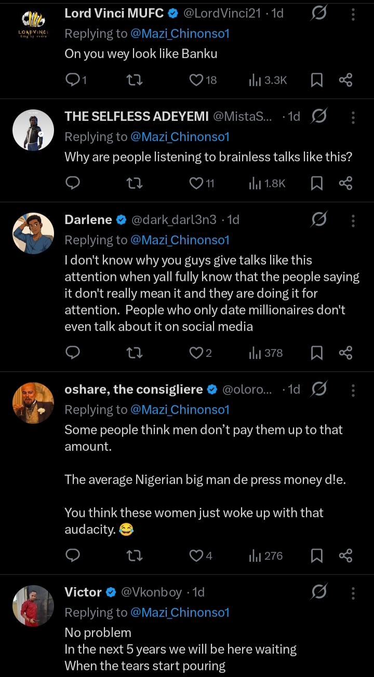Share Darlene's reply
Screen dimensions: 374x677
point(345,353)
